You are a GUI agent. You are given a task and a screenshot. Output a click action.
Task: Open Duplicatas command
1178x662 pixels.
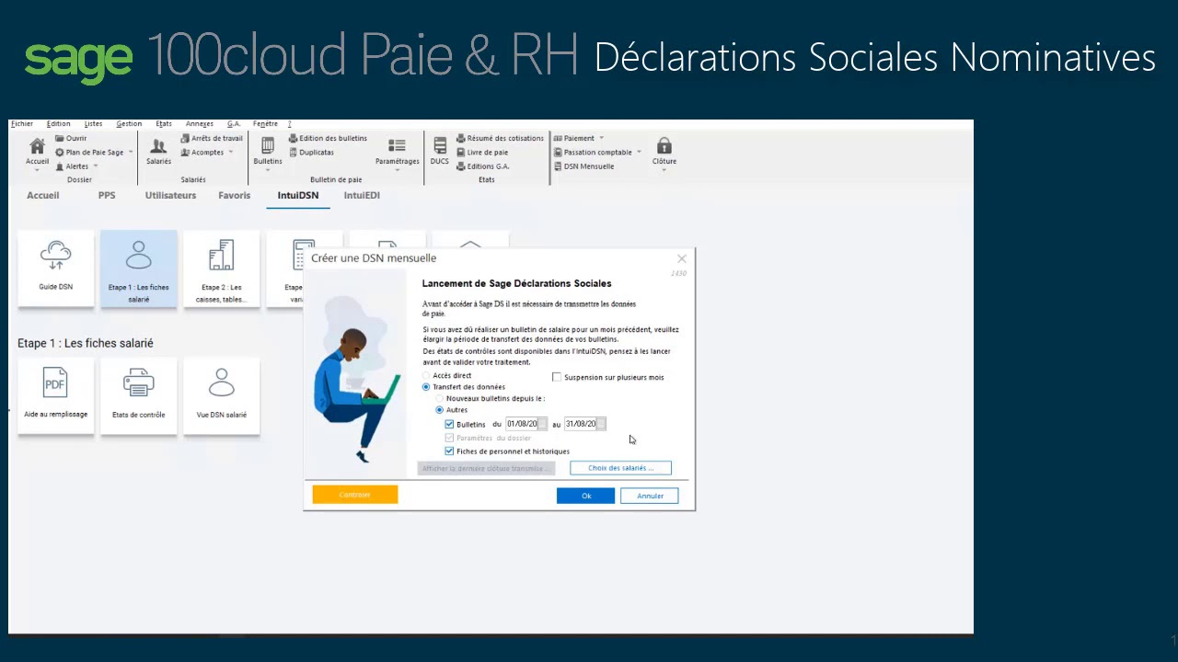(311, 153)
